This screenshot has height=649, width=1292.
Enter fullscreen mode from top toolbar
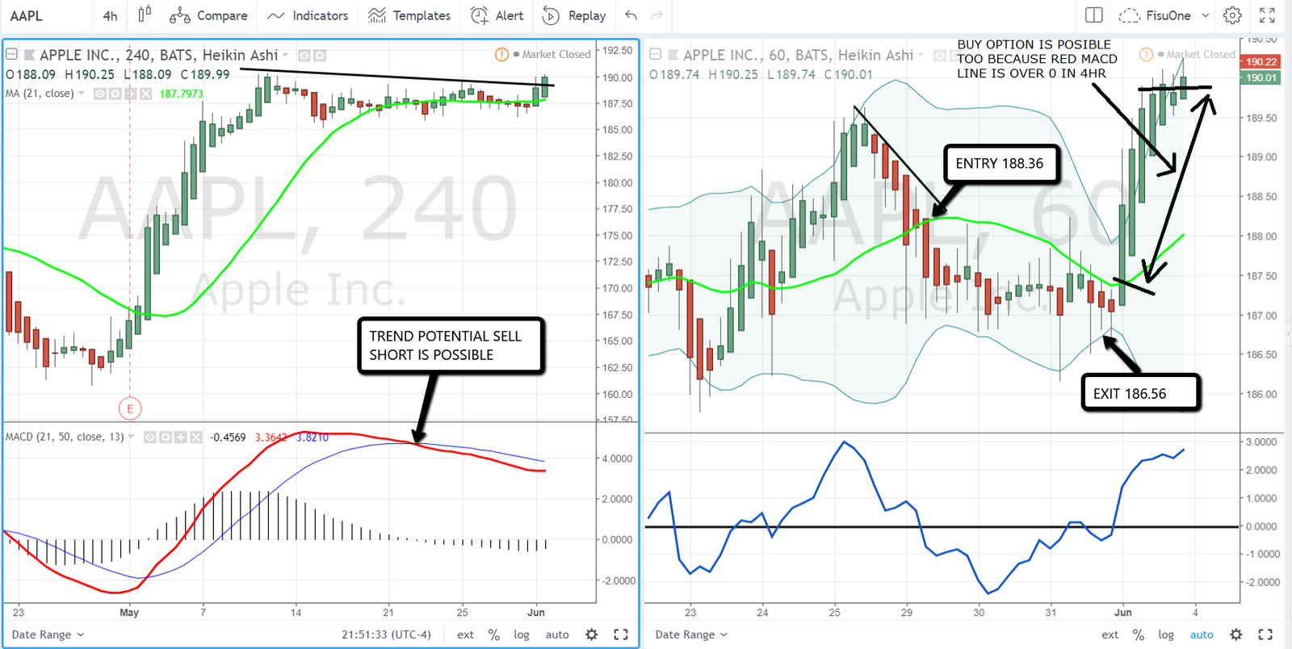click(1267, 15)
